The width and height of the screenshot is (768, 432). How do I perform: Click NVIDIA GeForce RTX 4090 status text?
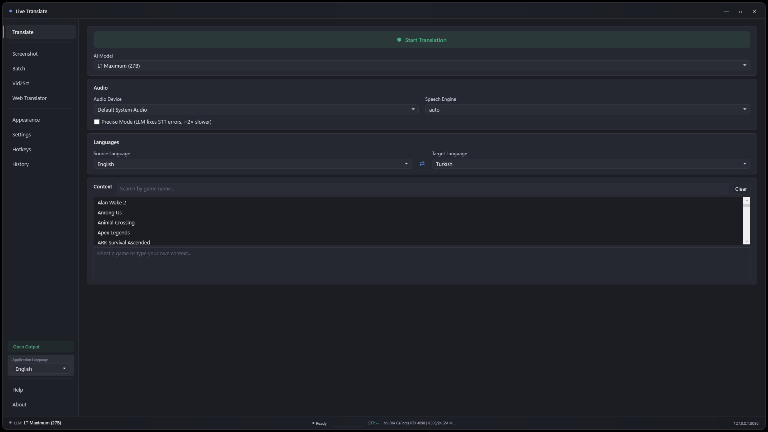pos(419,423)
